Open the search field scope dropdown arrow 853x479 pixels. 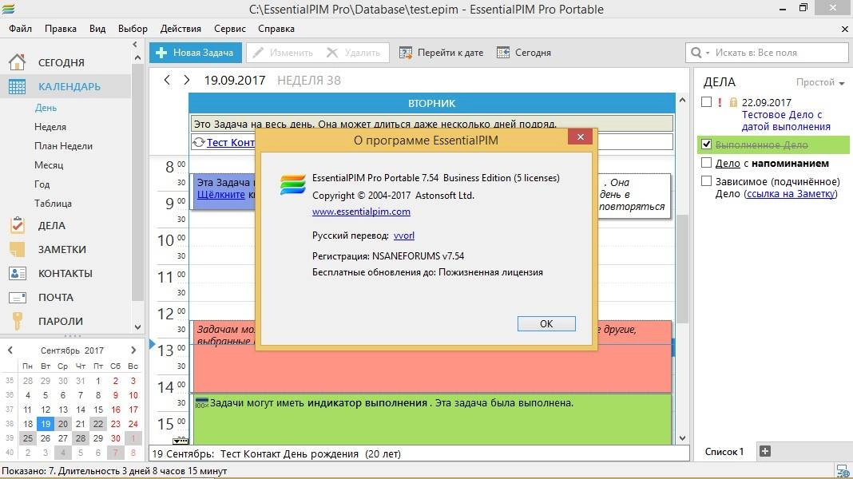pos(708,53)
